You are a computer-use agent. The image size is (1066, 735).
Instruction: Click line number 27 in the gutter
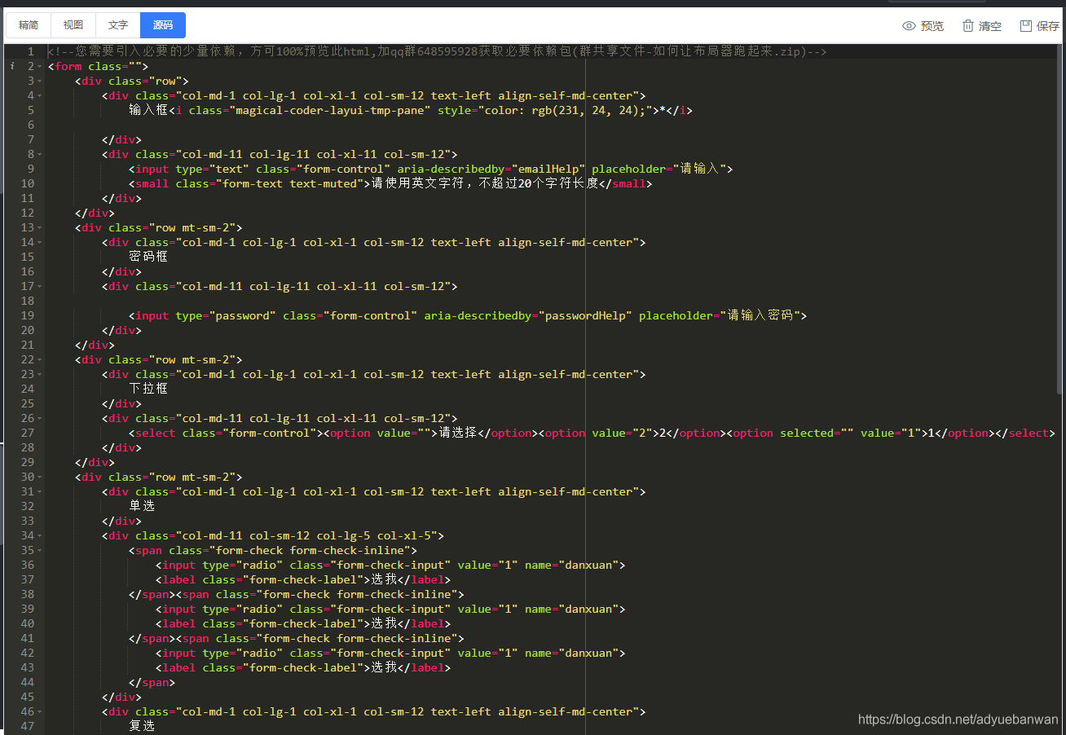[x=28, y=433]
